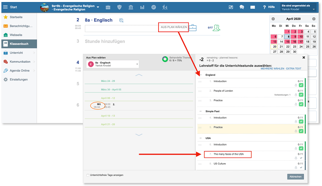Screen dimensions: 322x186
Task: Open Klassenbuch in the sidebar
Action: 19,44
